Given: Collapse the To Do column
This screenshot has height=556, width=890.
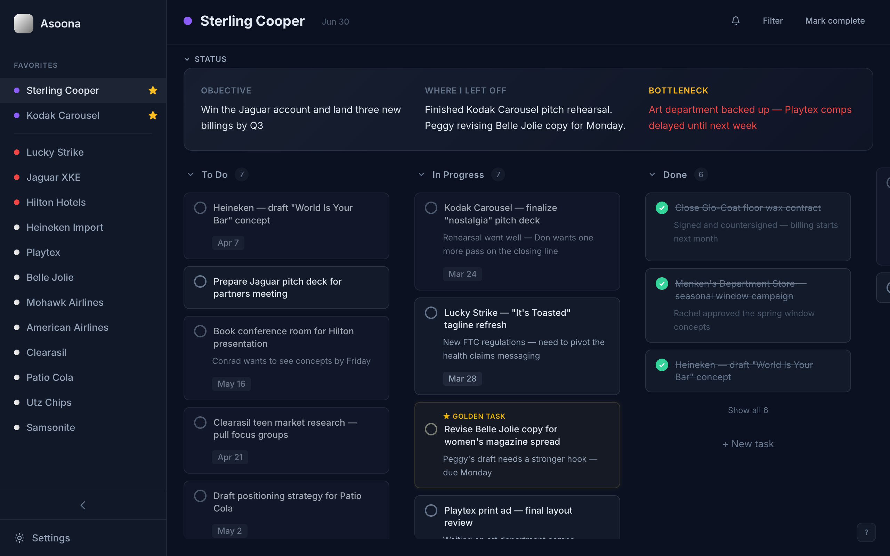Looking at the screenshot, I should tap(190, 174).
